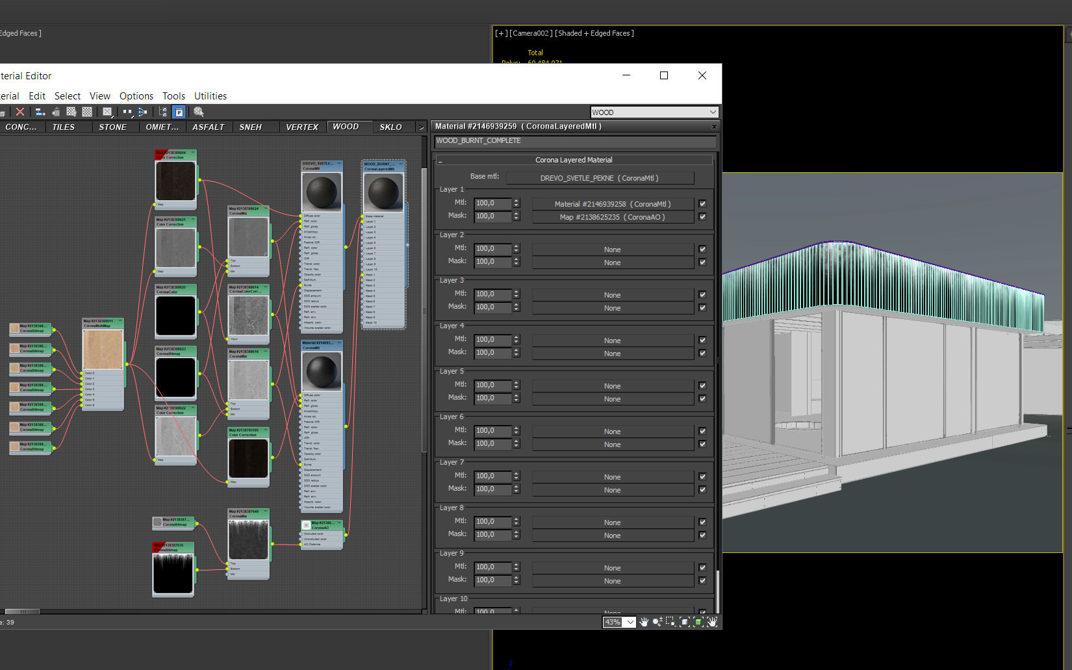
Task: Uncheck Layer 1 Mtl checkbox
Action: pyautogui.click(x=702, y=203)
